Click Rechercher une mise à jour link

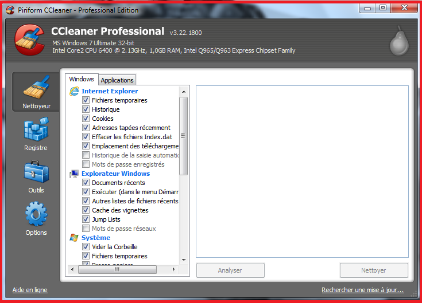coord(362,290)
